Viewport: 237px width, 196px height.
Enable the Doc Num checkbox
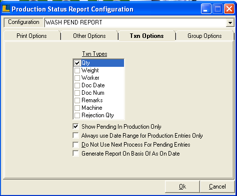point(77,93)
